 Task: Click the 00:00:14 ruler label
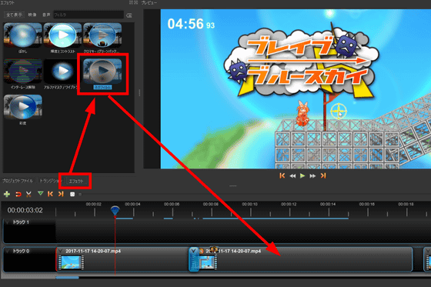(x=328, y=204)
